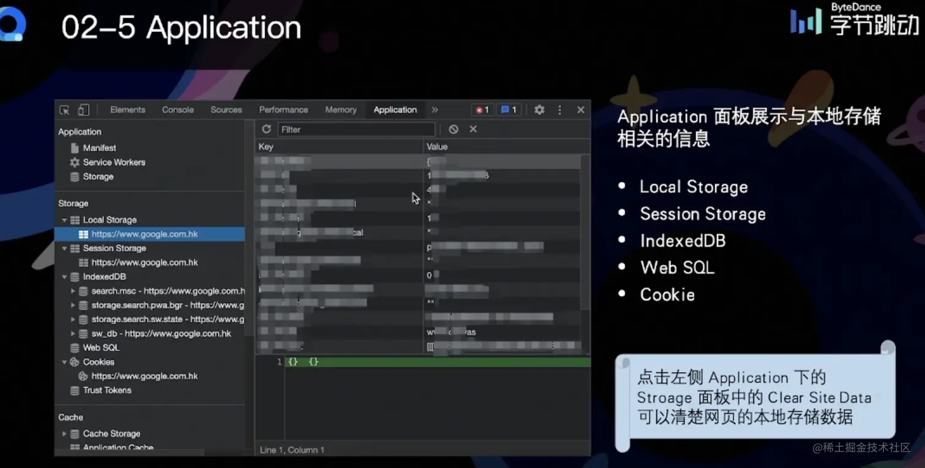Expand the Cache Storage node
This screenshot has width=925, height=468.
[x=64, y=434]
